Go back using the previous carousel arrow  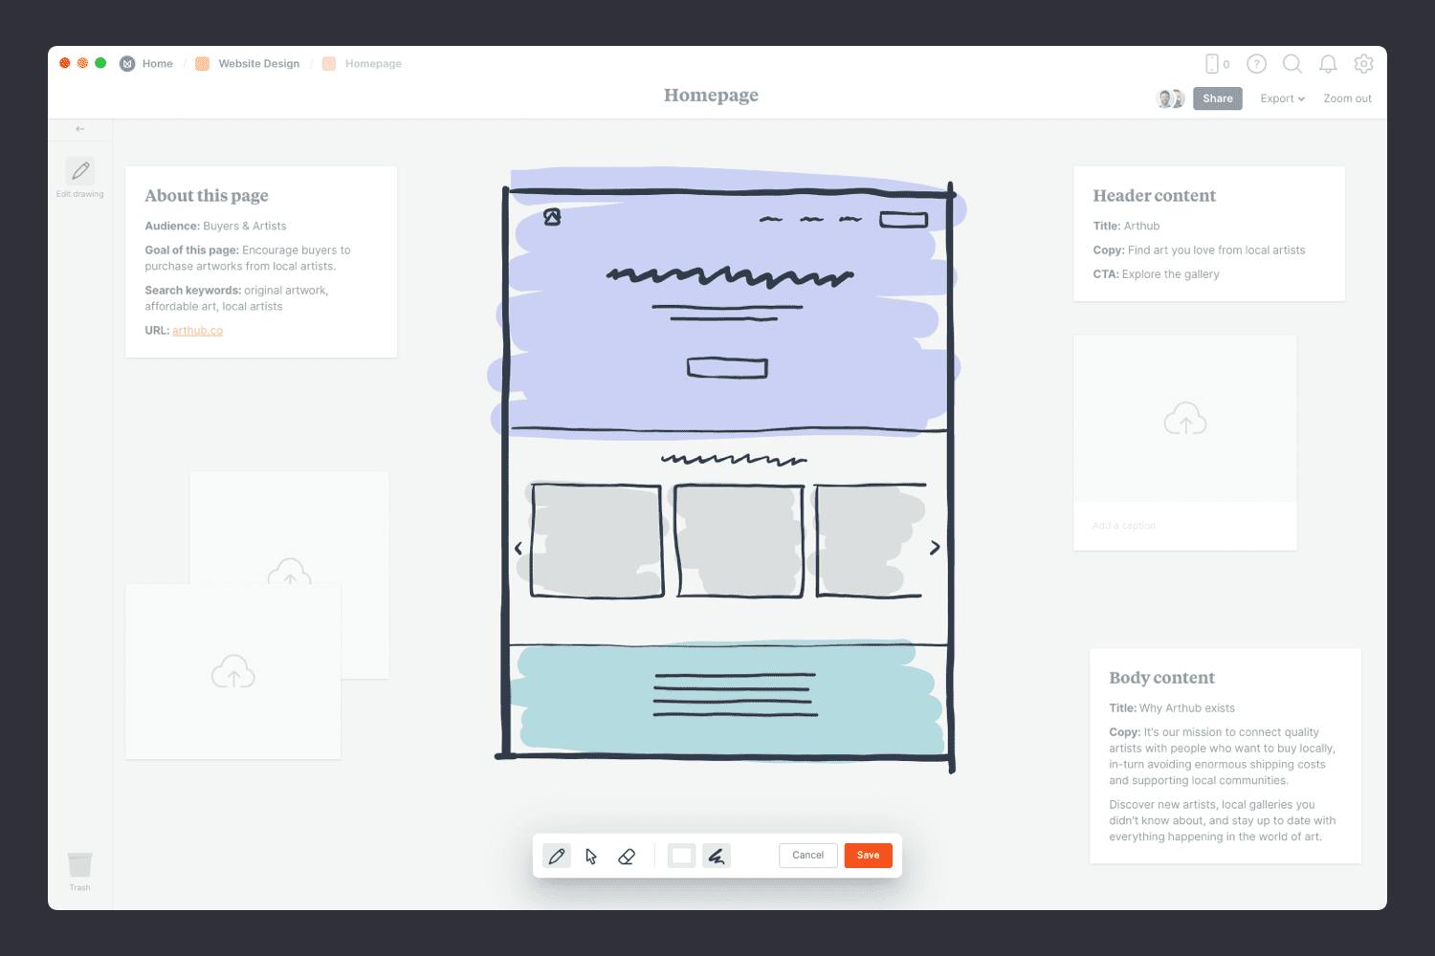click(x=518, y=547)
